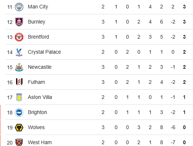Click West Ham's -7 goal difference
193x146 pixels.
[x=173, y=142]
